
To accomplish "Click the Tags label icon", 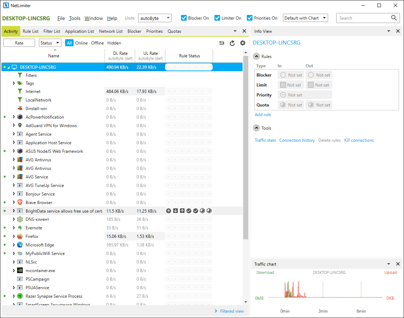I will pos(20,83).
